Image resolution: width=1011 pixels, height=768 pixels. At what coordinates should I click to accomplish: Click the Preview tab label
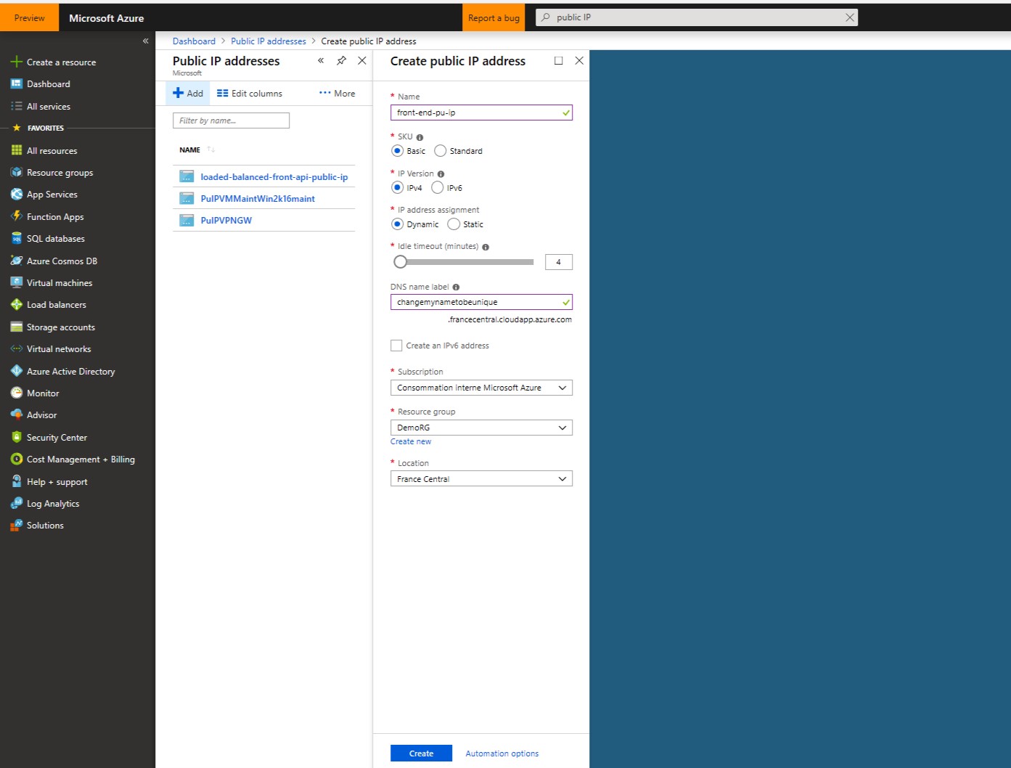click(x=29, y=18)
